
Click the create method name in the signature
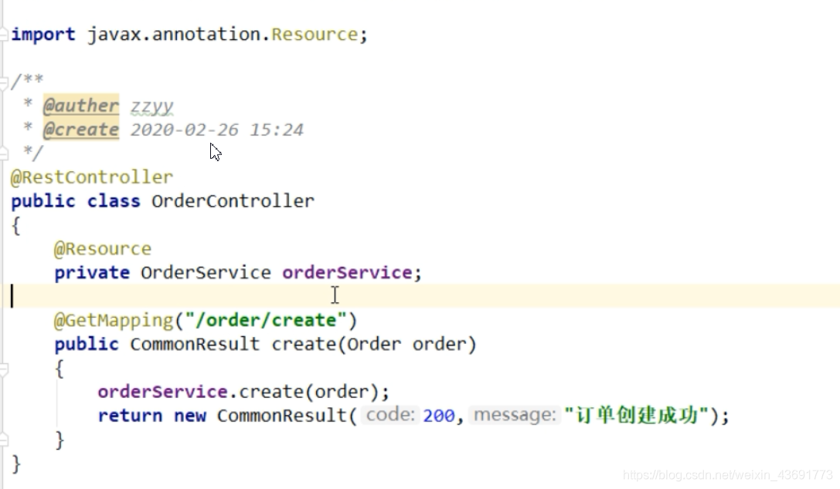tap(304, 344)
